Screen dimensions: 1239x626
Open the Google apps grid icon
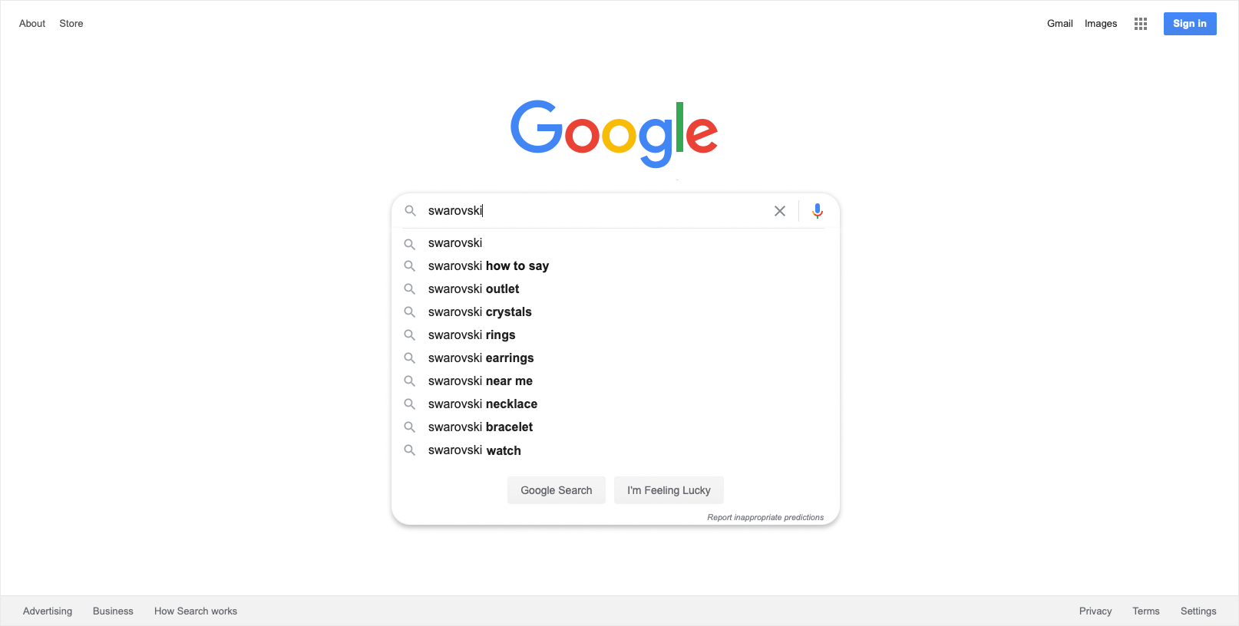tap(1141, 24)
